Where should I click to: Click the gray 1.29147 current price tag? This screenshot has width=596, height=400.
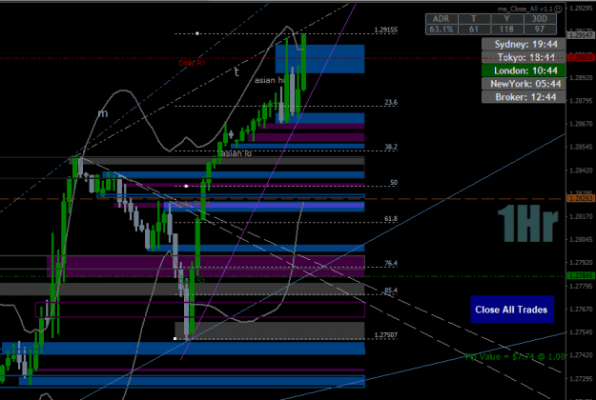(581, 35)
